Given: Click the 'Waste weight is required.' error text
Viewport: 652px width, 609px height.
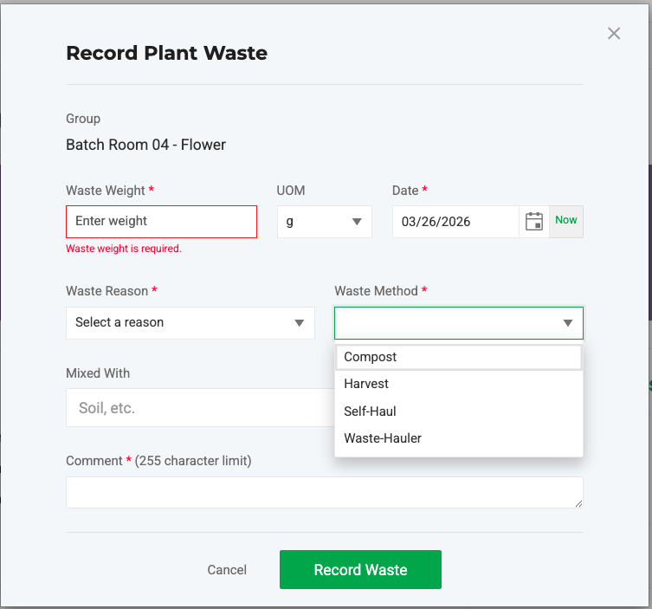Looking at the screenshot, I should (x=124, y=249).
